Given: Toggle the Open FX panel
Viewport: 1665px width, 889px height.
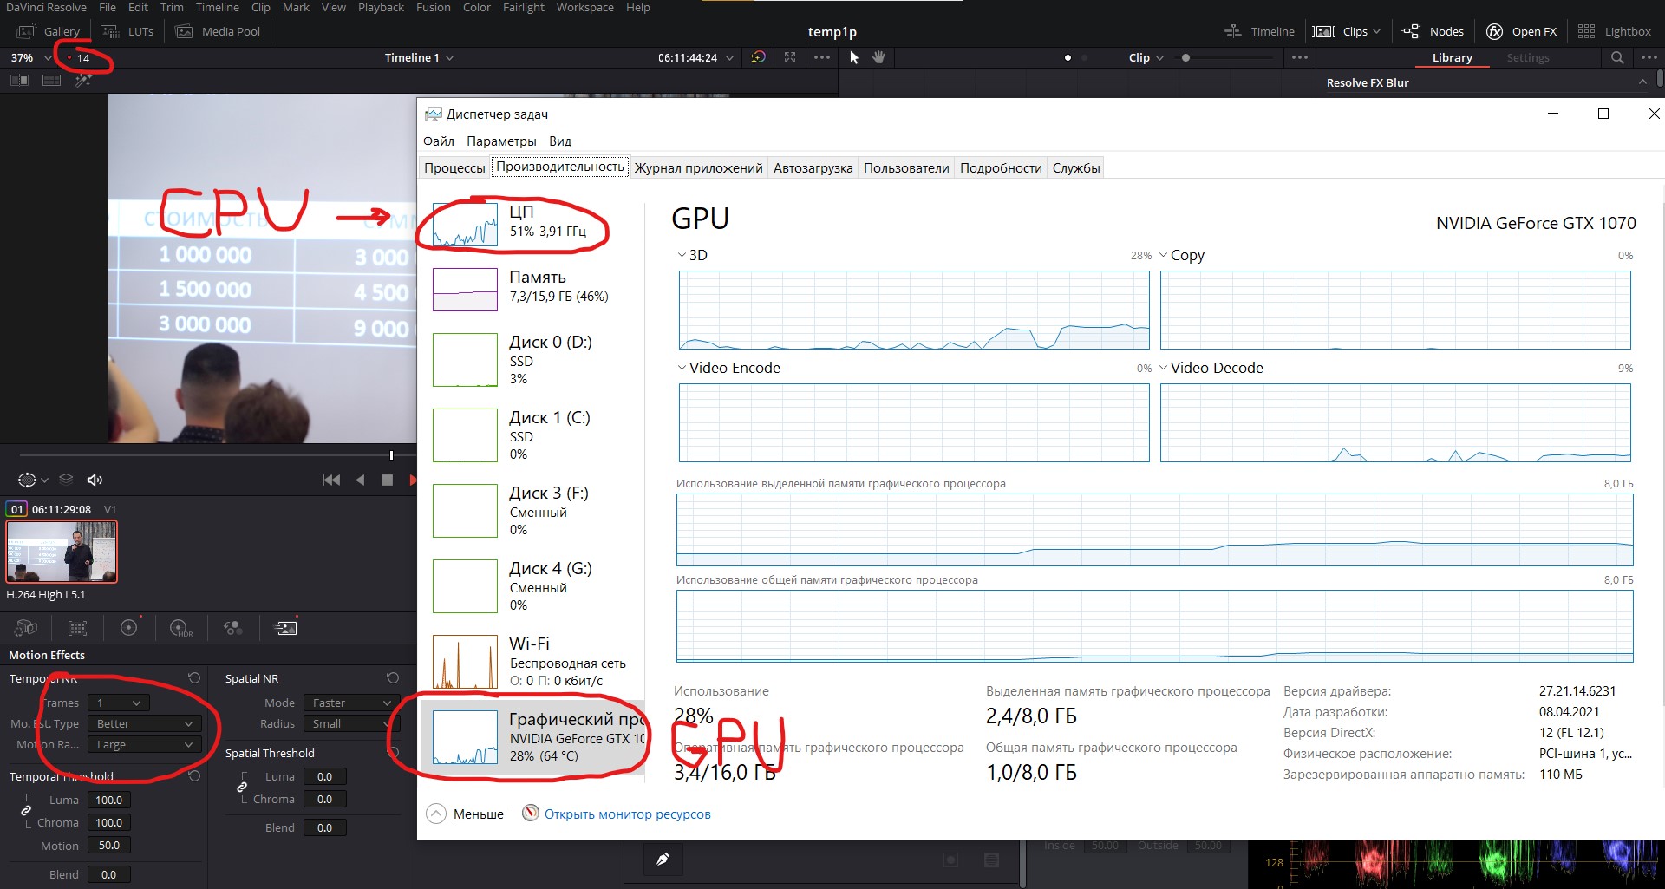Looking at the screenshot, I should pyautogui.click(x=1522, y=31).
